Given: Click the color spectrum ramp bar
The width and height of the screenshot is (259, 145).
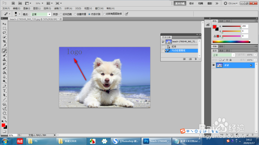Looking at the screenshot, I should (231, 42).
